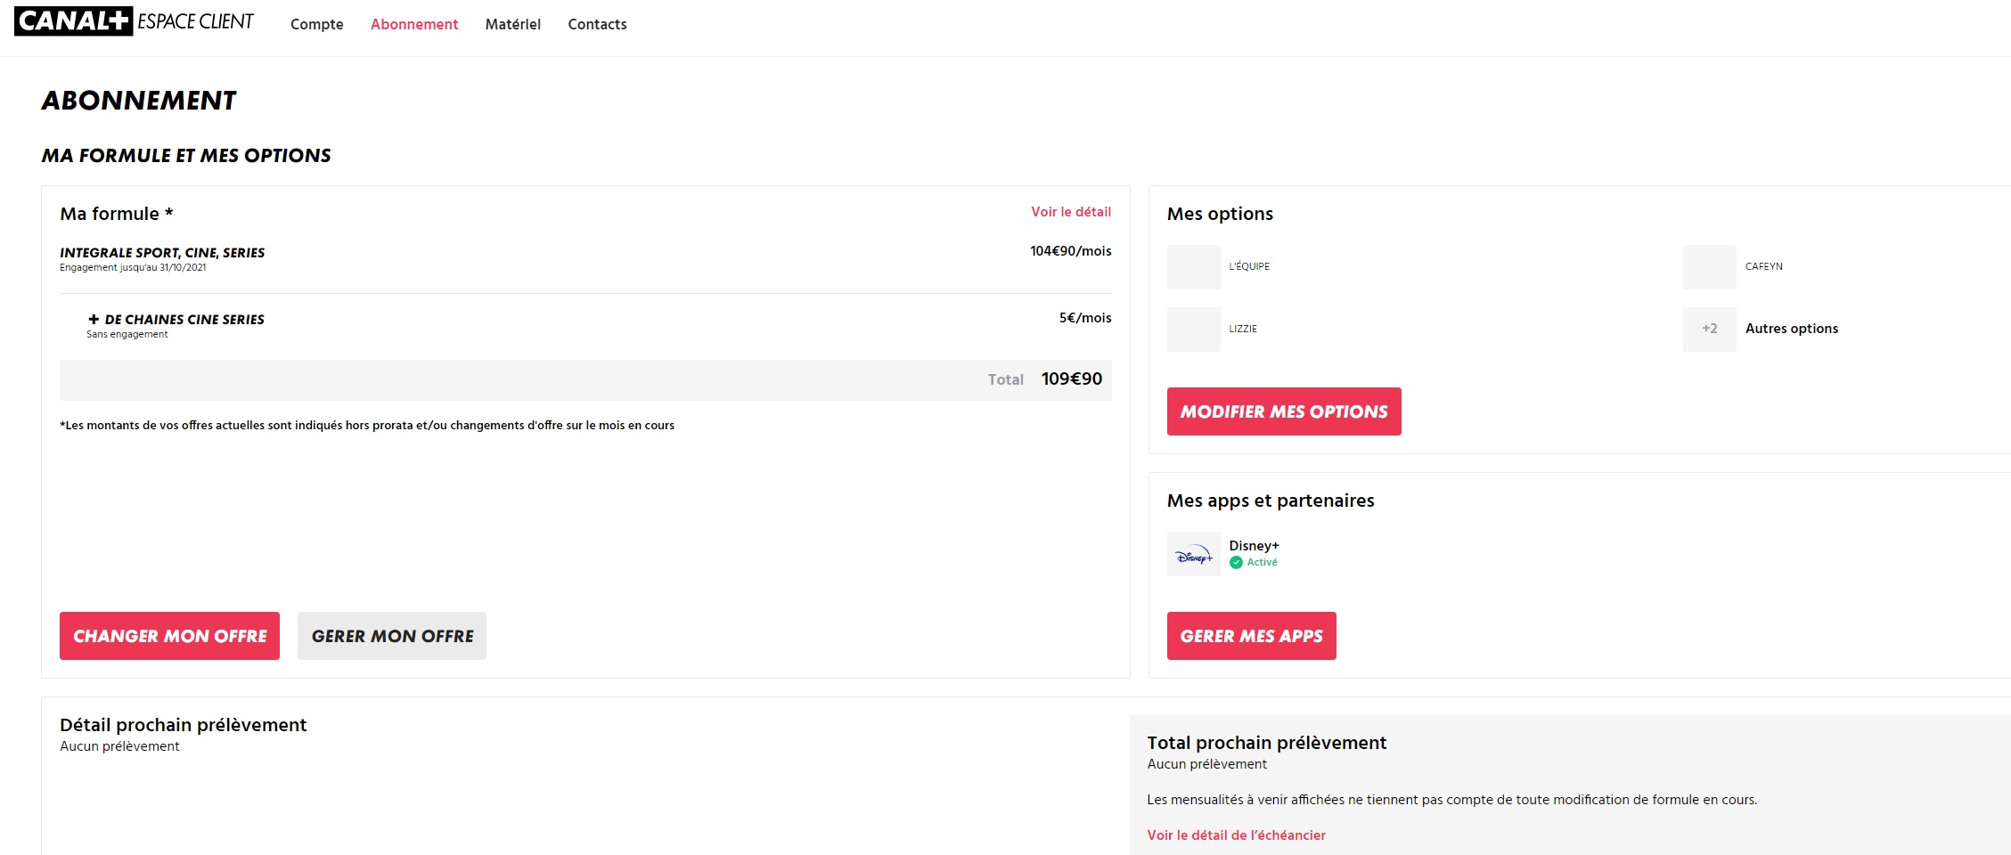Click the L'ÉQUIPE option label
Image resolution: width=2011 pixels, height=855 pixels.
(1249, 266)
